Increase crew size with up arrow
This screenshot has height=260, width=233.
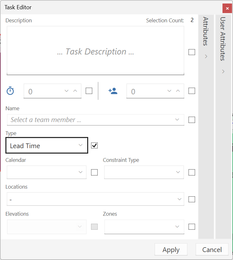pyautogui.click(x=178, y=91)
